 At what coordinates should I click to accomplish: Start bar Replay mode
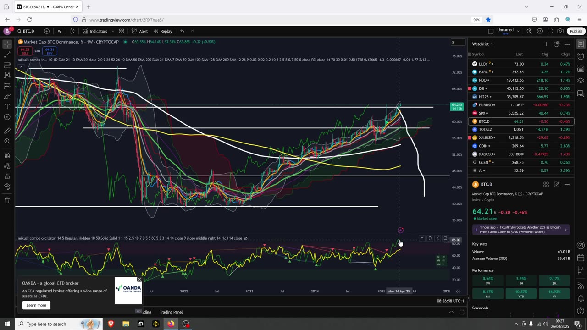pos(163,31)
